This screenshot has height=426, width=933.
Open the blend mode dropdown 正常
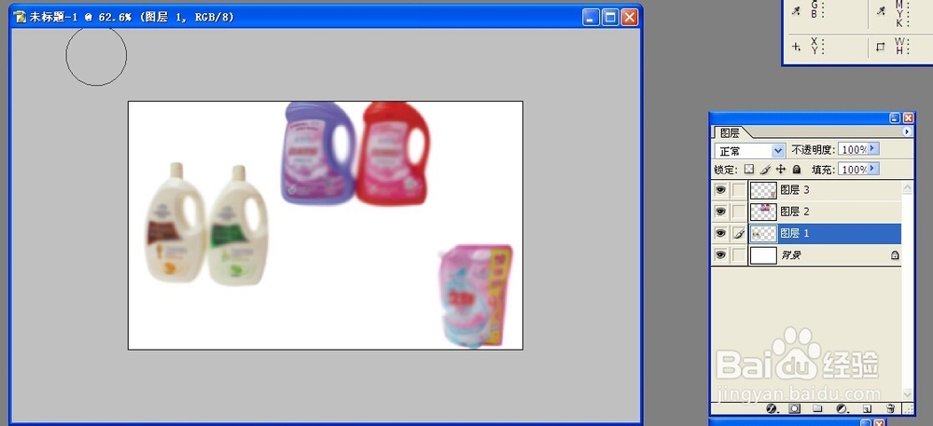coord(750,151)
